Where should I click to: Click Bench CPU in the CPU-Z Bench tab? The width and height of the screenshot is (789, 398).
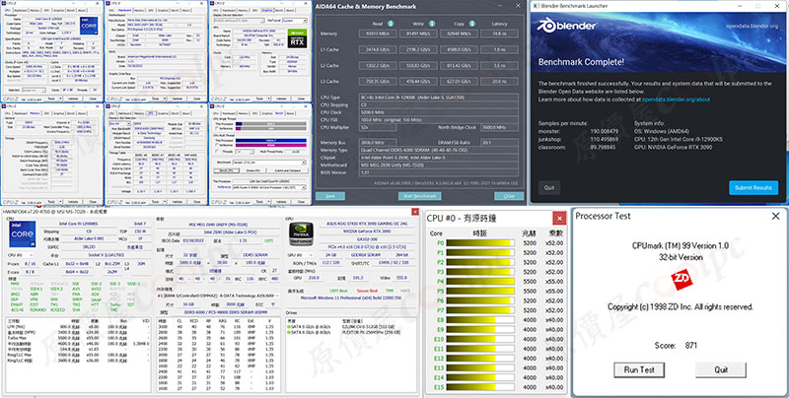[x=227, y=170]
